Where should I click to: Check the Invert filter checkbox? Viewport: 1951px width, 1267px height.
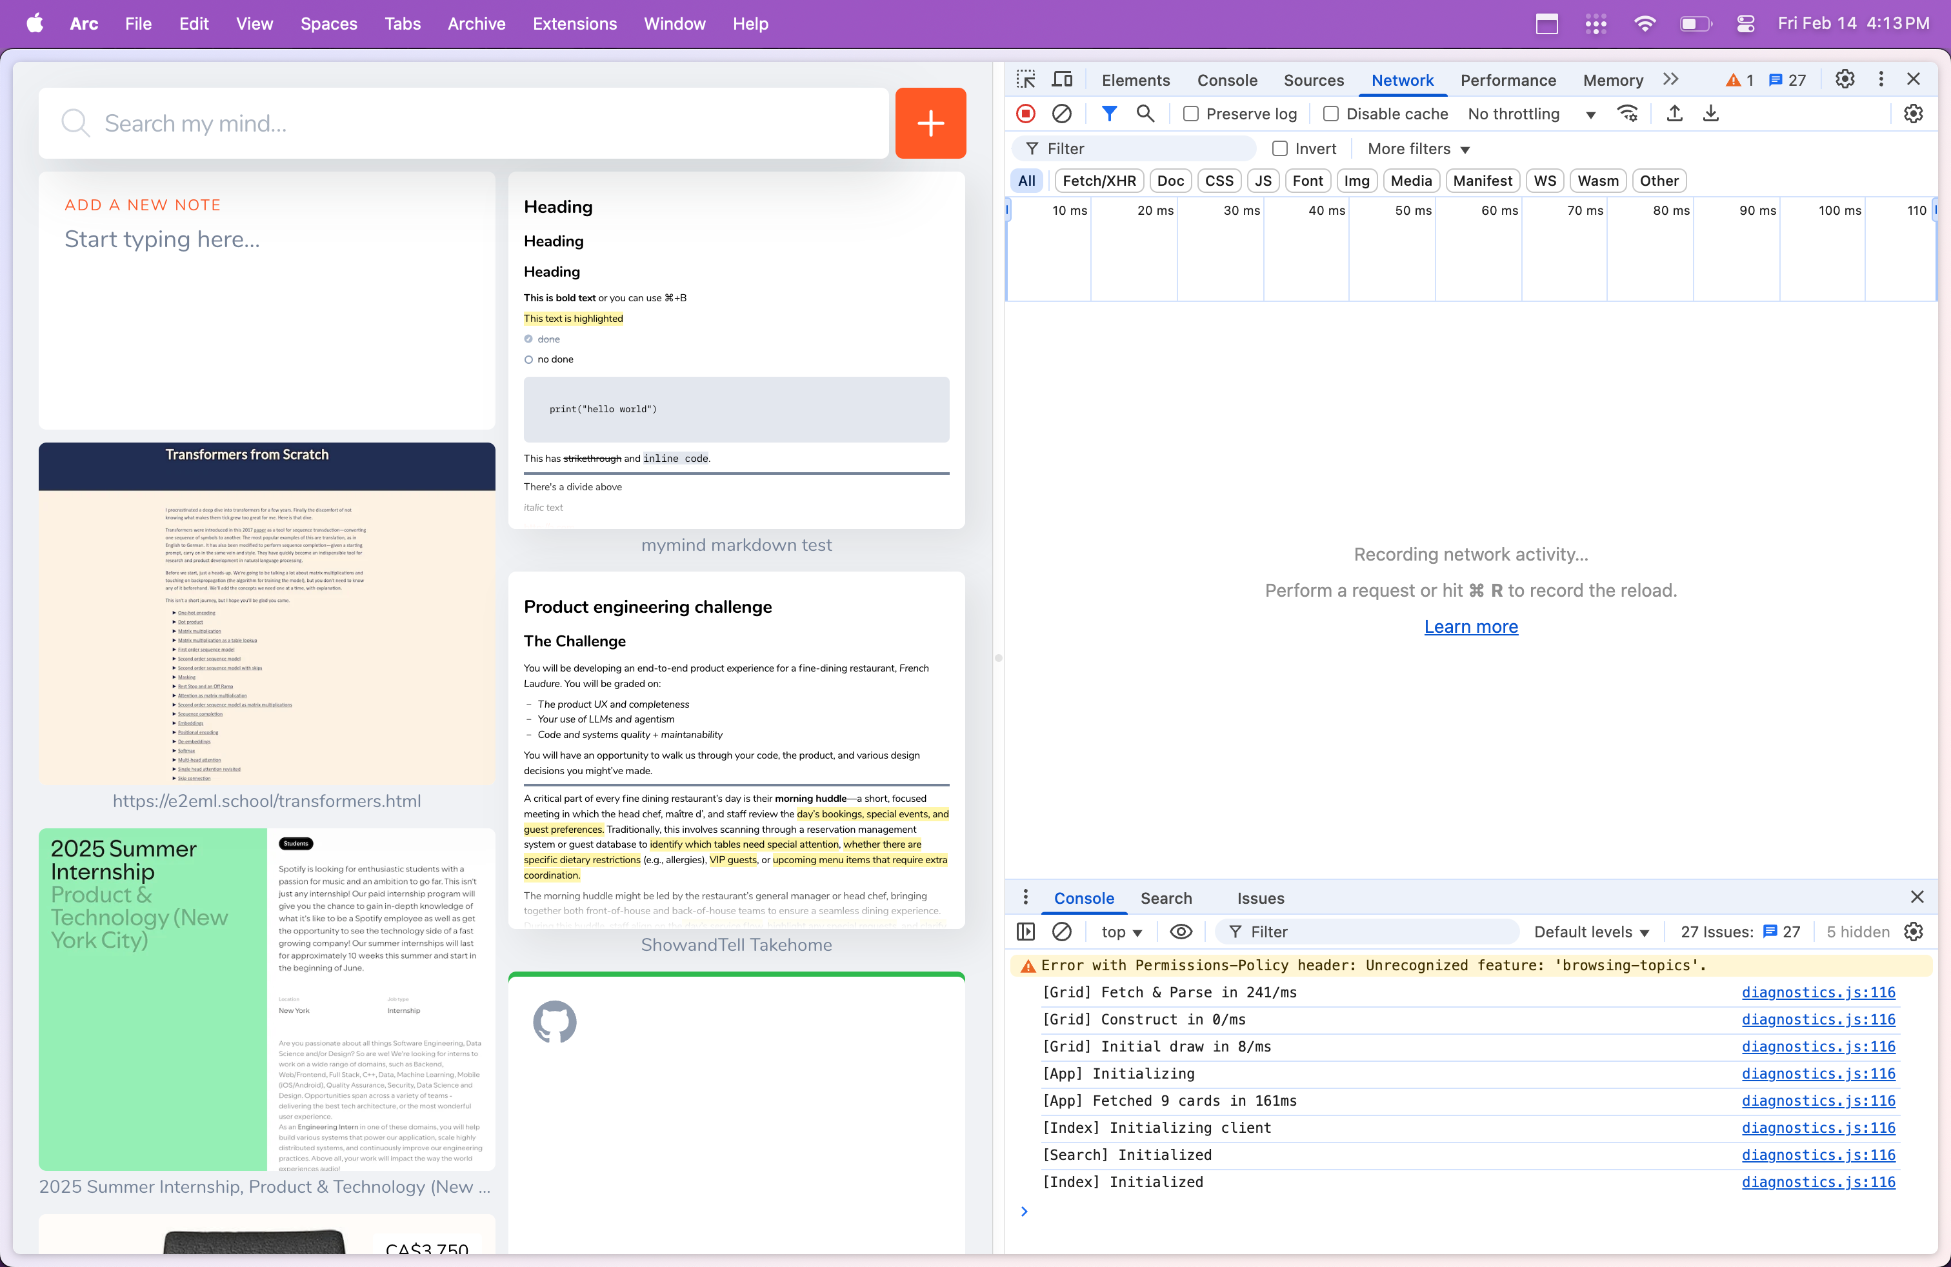point(1279,148)
